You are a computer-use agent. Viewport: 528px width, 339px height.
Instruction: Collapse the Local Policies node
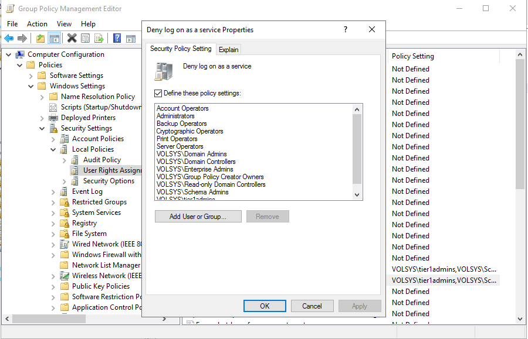click(x=53, y=149)
